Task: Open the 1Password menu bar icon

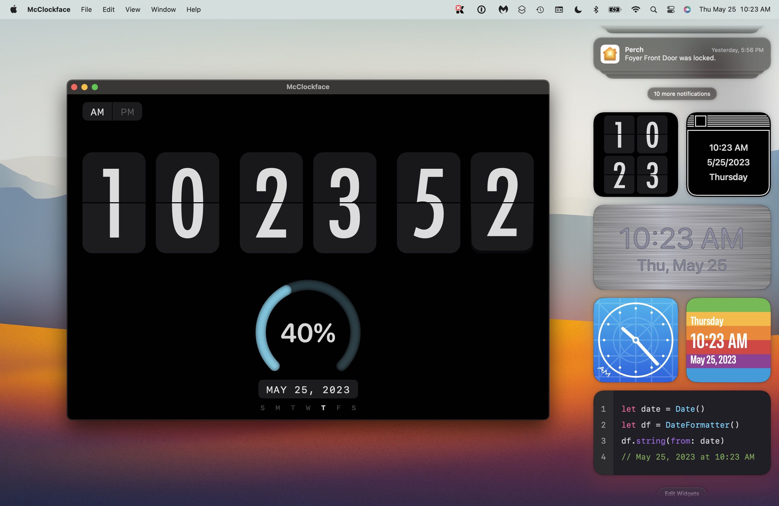Action: [x=481, y=10]
